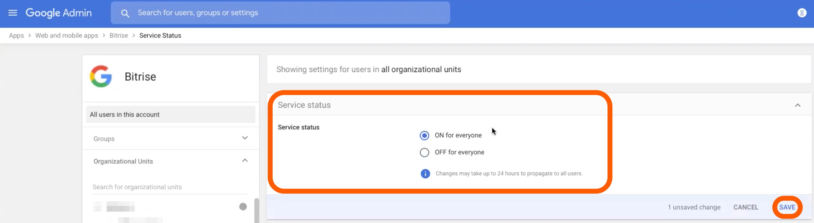Click Service Status breadcrumb text
This screenshot has height=223, width=814.
click(x=160, y=36)
